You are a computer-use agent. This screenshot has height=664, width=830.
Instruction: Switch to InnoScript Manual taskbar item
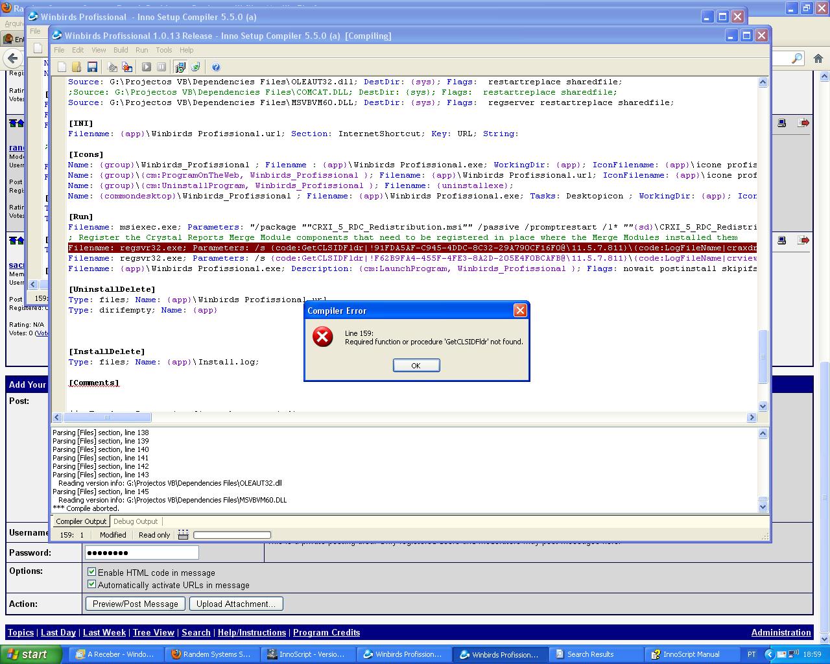coord(692,654)
